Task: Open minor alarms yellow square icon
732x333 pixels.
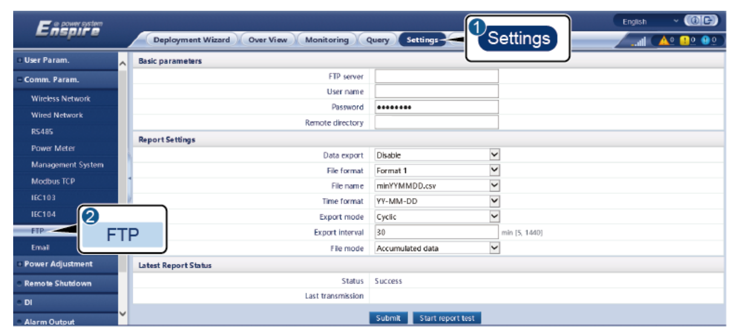Action: pos(684,40)
